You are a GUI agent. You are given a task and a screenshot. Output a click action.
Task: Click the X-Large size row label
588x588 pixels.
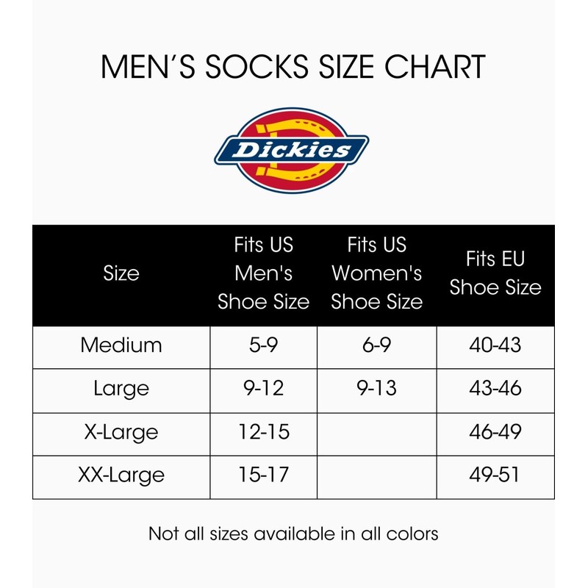[x=121, y=431]
